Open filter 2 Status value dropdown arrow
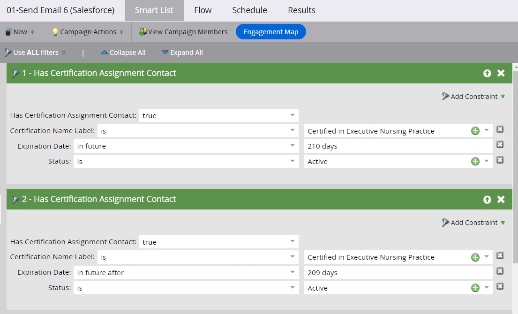 click(486, 287)
